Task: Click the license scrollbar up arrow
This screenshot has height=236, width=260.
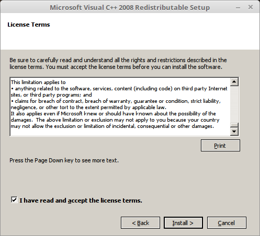Action: (234, 82)
